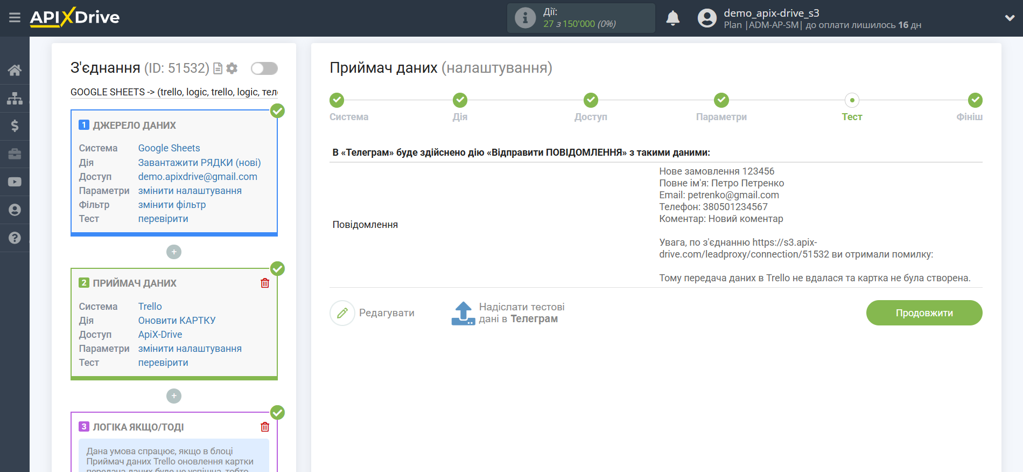The height and width of the screenshot is (472, 1023).
Task: Click source block 'змінити налаштування' link
Action: tap(190, 191)
